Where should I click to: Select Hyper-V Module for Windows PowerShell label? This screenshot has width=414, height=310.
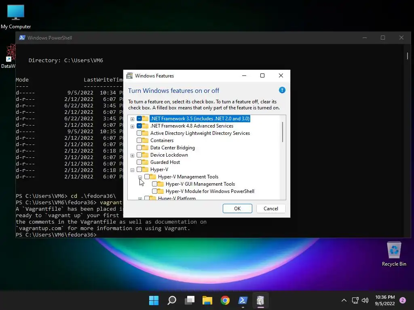point(210,191)
